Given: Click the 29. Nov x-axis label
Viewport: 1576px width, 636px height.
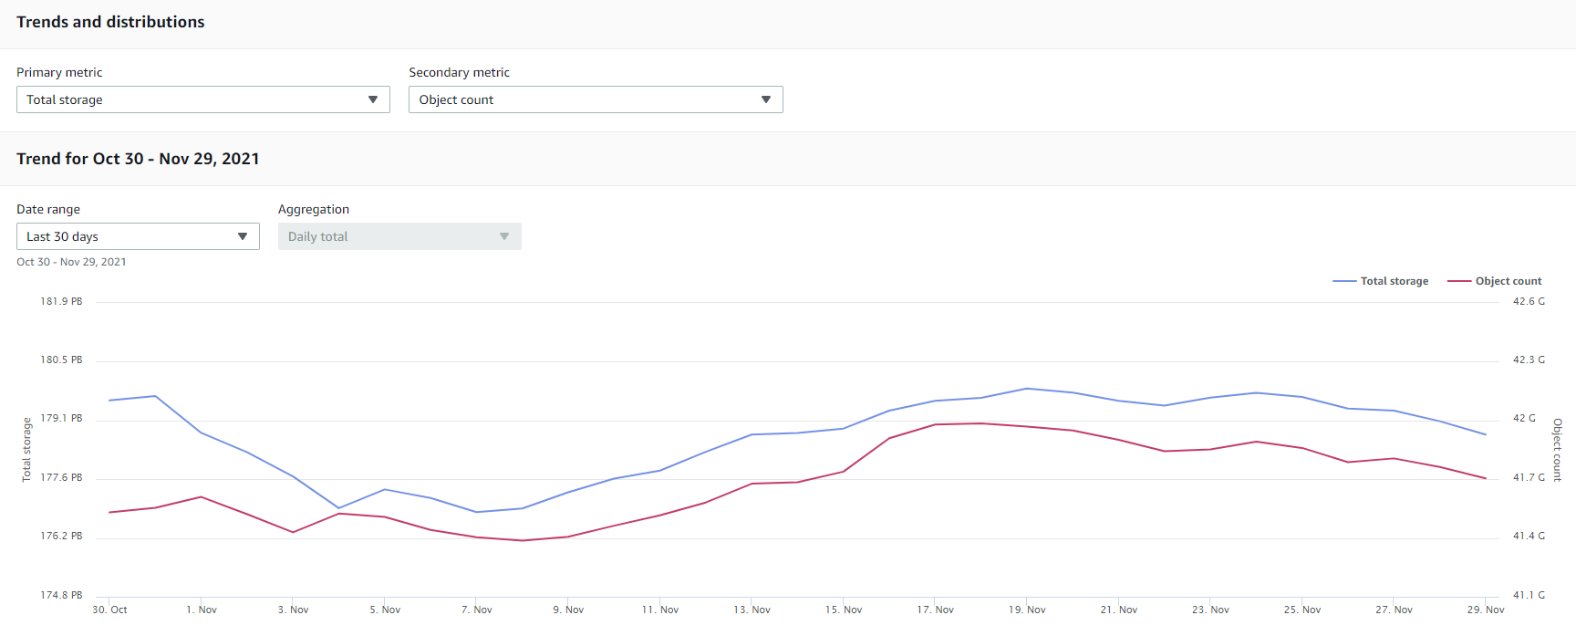Looking at the screenshot, I should pyautogui.click(x=1486, y=610).
